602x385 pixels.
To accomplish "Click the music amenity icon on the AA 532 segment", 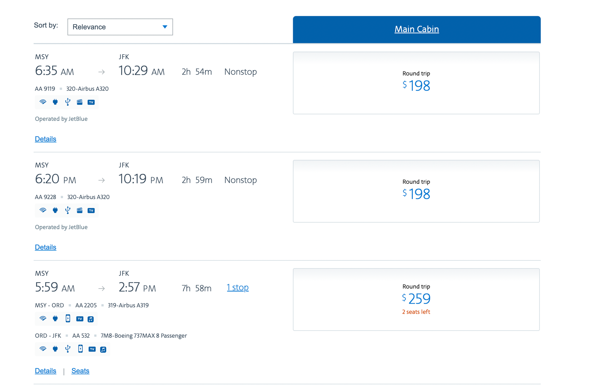I will (x=104, y=349).
